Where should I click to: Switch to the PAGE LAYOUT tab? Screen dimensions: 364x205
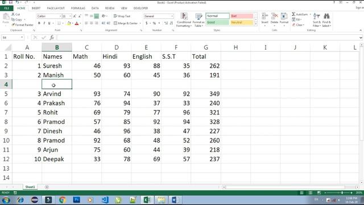tap(56, 8)
